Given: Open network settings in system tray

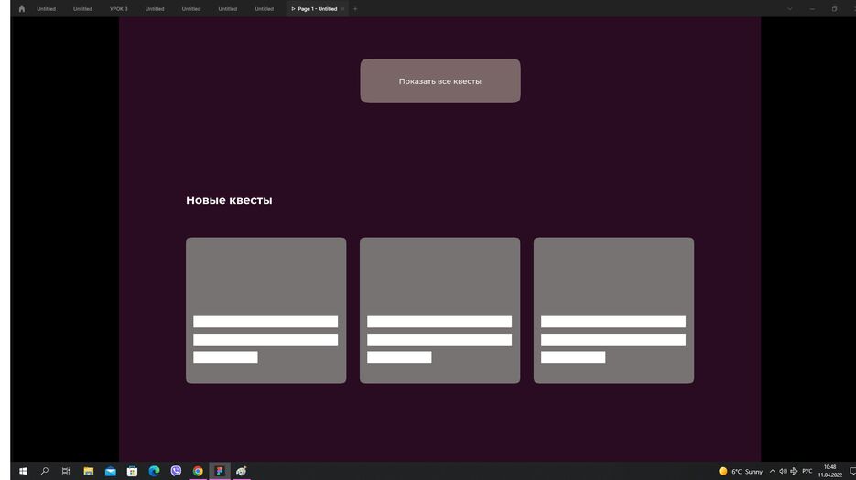Looking at the screenshot, I should (794, 471).
